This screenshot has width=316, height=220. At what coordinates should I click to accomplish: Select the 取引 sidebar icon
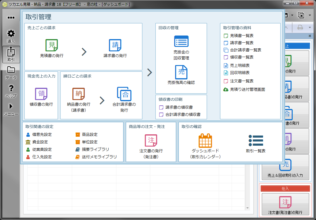tap(11, 54)
